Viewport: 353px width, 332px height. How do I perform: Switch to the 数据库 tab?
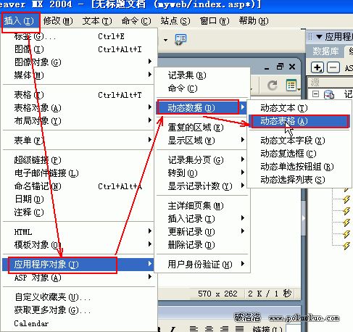(x=325, y=51)
